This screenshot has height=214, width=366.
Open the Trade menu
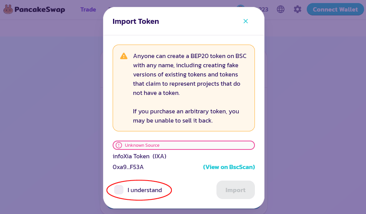point(88,10)
